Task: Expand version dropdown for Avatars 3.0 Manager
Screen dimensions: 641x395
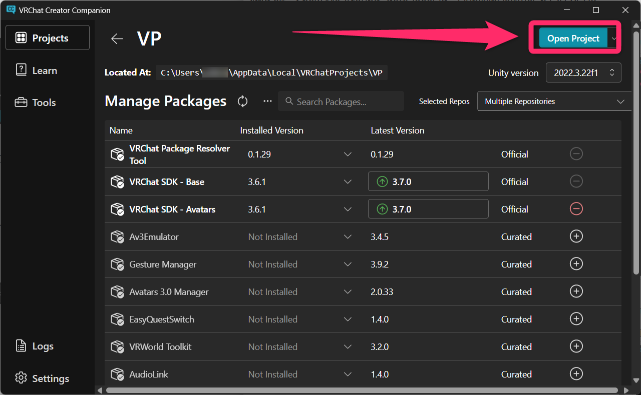Action: tap(348, 292)
